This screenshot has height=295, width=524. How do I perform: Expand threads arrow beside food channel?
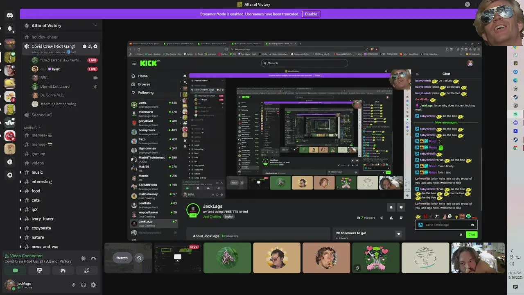click(x=20, y=191)
